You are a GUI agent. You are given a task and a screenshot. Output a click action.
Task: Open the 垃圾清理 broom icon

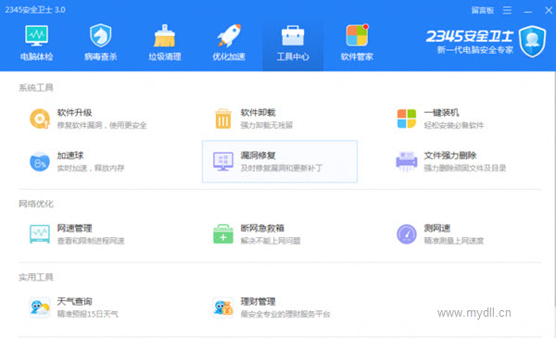pos(165,35)
